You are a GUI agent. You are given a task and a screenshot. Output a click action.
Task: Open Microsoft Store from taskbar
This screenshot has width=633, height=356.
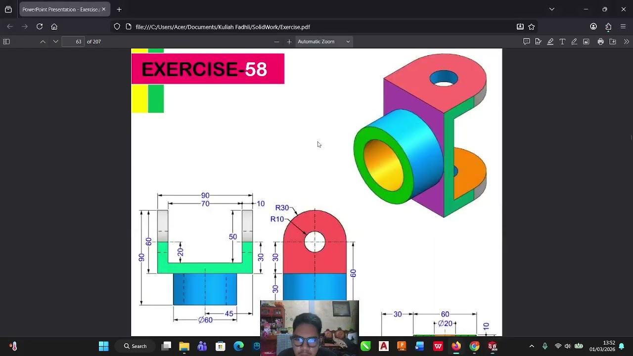coord(221,346)
